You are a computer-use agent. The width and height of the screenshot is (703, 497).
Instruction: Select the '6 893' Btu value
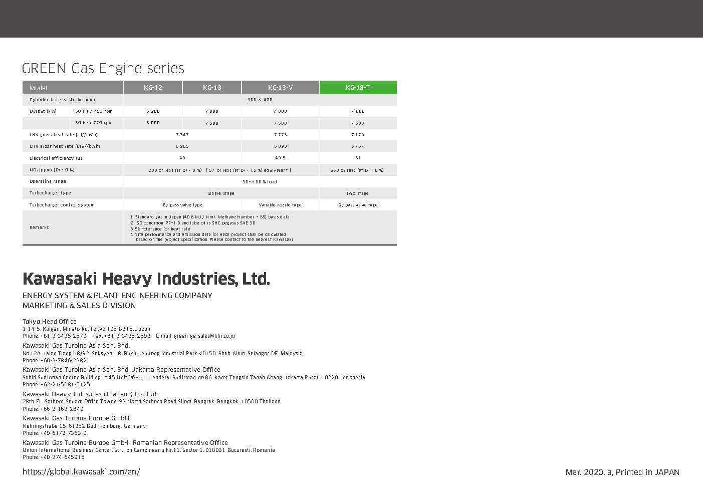point(281,146)
